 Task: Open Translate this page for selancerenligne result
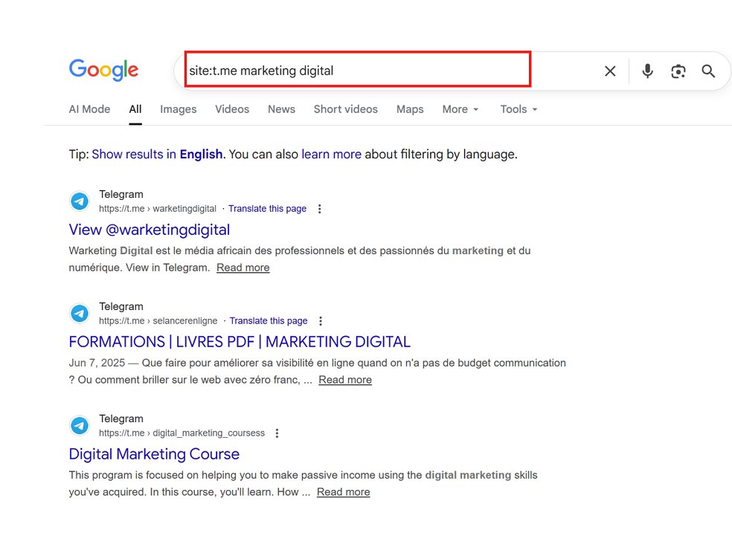click(x=269, y=320)
